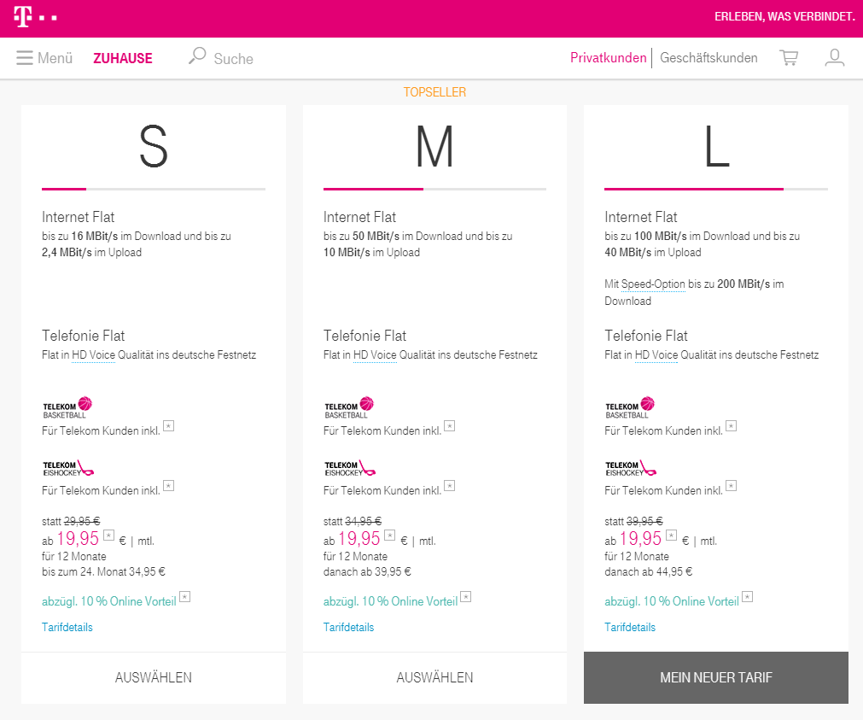Click the large S tariff heading
Viewport: 863px width, 720px height.
click(154, 147)
